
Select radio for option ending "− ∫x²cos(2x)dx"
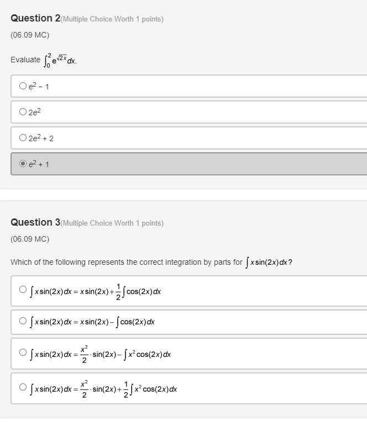[x=23, y=352]
